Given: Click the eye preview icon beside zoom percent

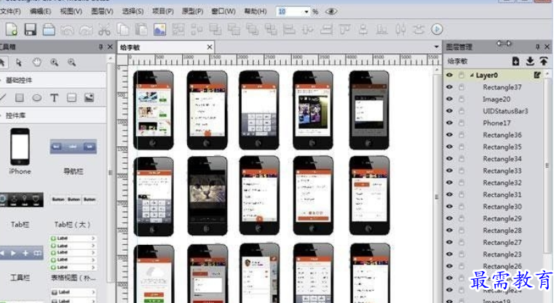Looking at the screenshot, I should coord(331,12).
